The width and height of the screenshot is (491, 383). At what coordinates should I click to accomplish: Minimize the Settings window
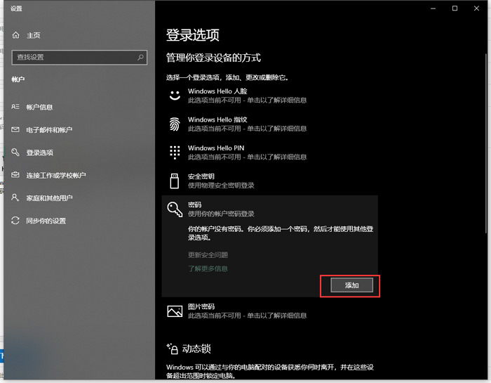point(433,8)
